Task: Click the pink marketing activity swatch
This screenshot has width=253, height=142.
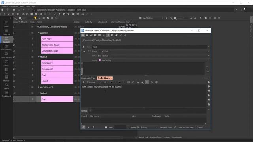Action: click(x=100, y=60)
